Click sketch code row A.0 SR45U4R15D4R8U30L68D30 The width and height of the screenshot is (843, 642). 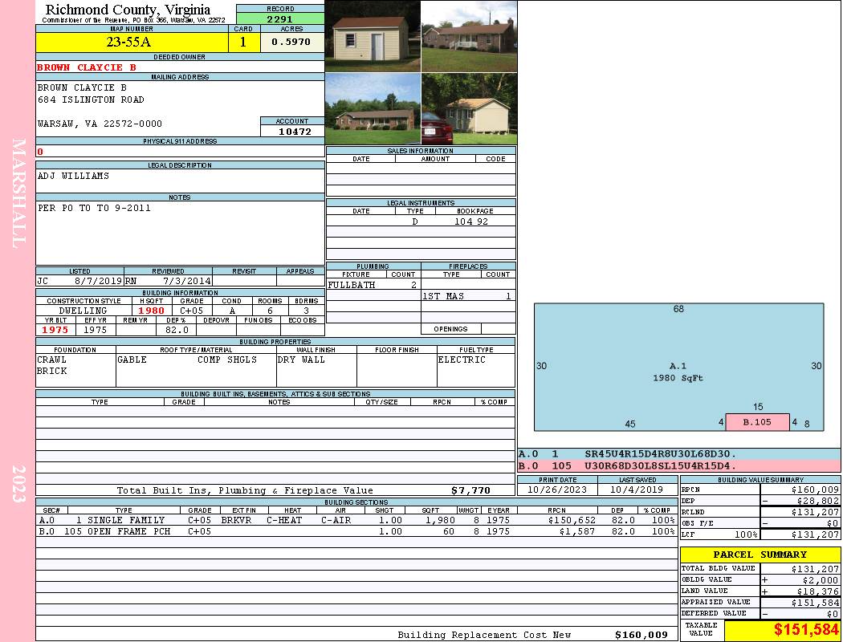679,454
